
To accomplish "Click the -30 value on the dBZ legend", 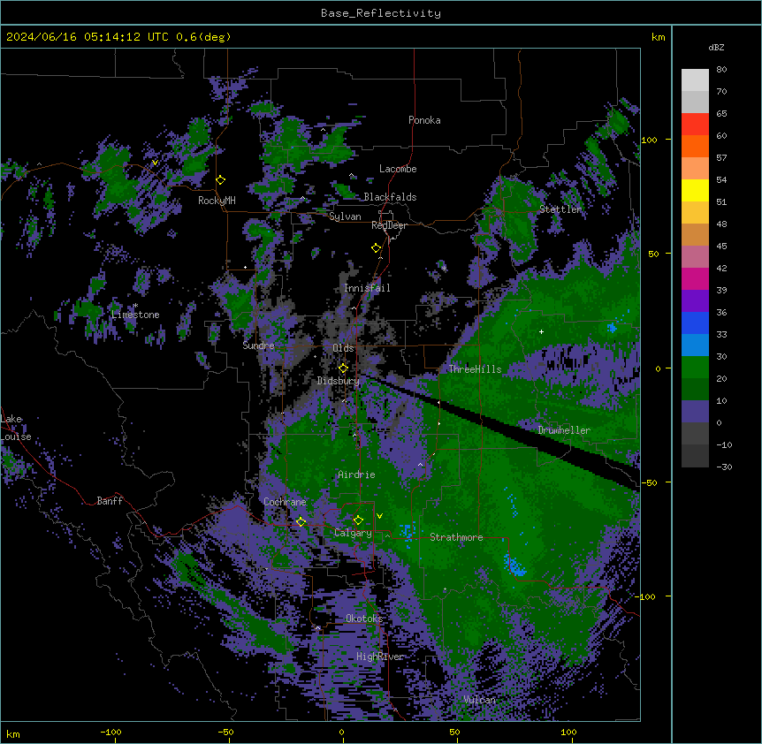I will pos(724,467).
